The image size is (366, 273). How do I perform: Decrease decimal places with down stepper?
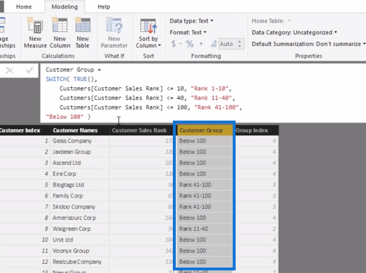[239, 46]
